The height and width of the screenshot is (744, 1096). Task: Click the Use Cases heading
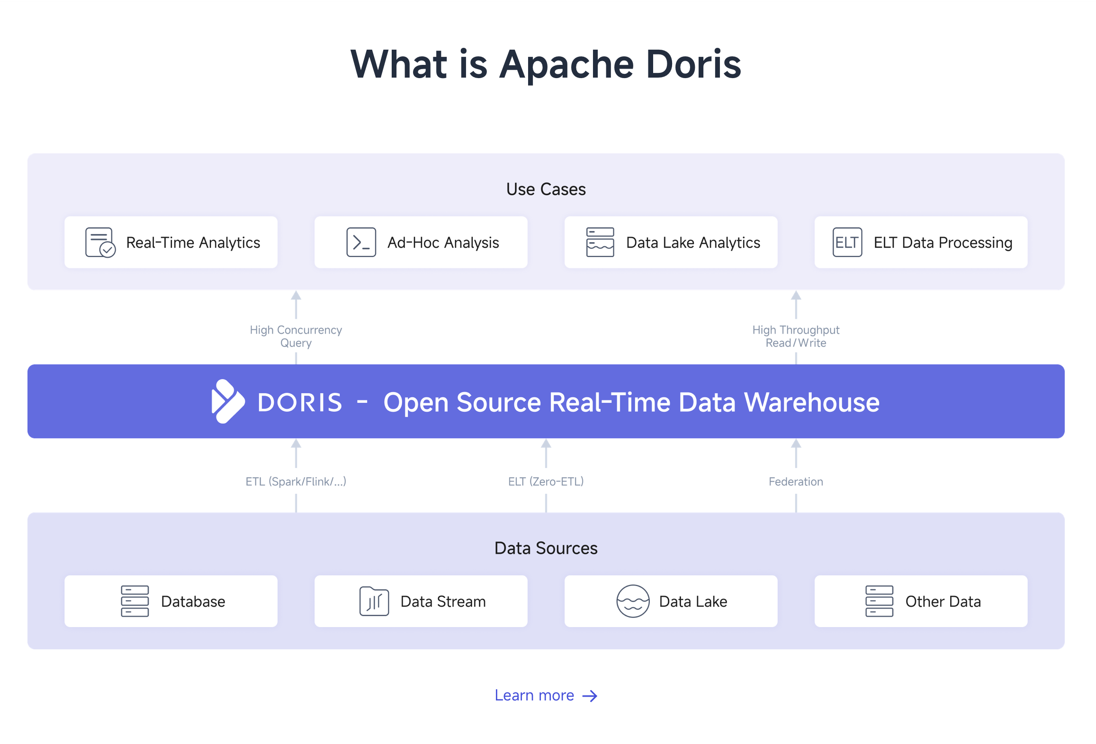coord(546,189)
